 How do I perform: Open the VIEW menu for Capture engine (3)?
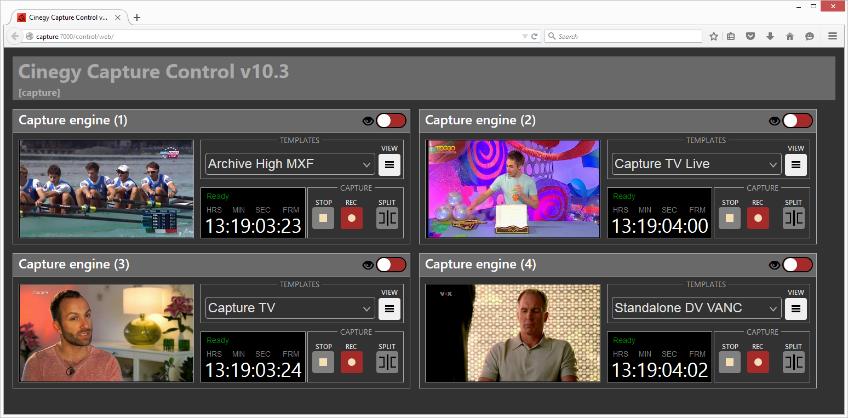click(x=389, y=308)
